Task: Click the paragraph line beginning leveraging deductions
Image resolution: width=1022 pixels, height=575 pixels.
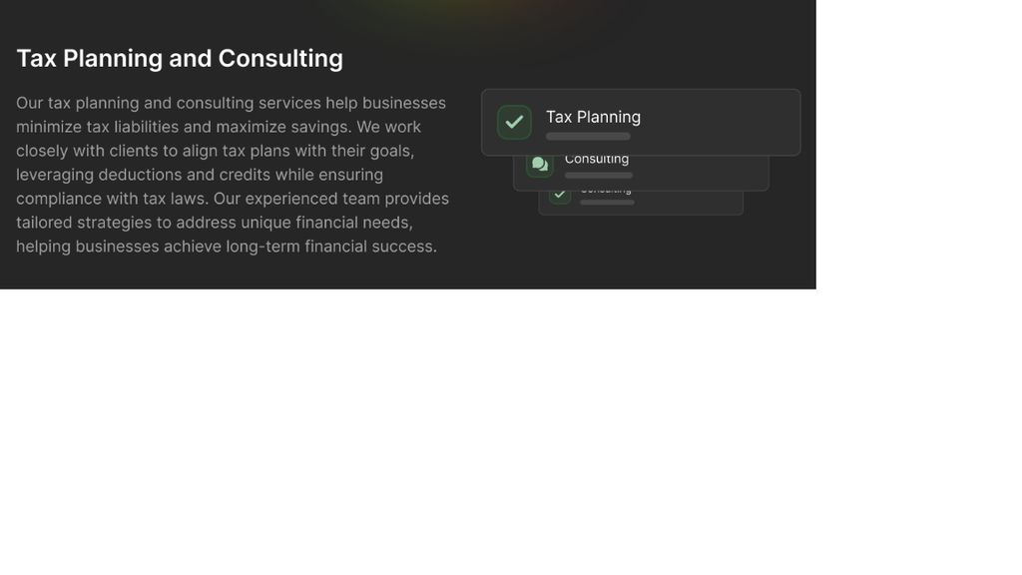Action: click(x=200, y=175)
